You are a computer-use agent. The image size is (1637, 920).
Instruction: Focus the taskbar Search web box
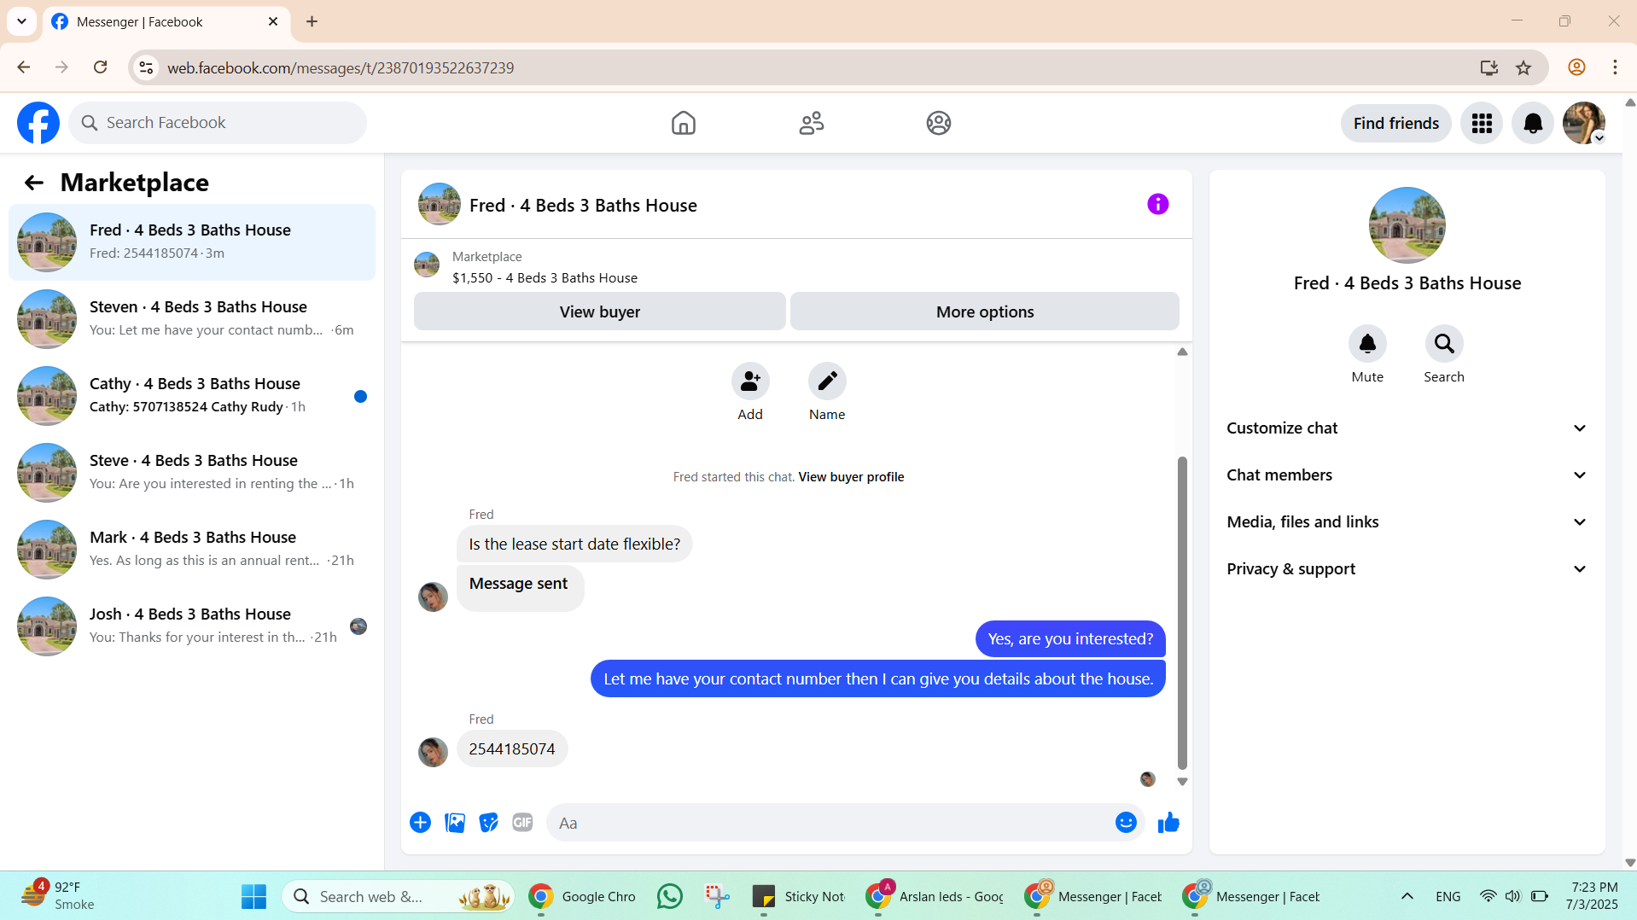tap(399, 896)
